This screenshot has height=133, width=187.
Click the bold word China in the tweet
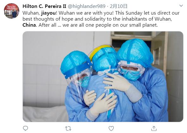pos(29,25)
